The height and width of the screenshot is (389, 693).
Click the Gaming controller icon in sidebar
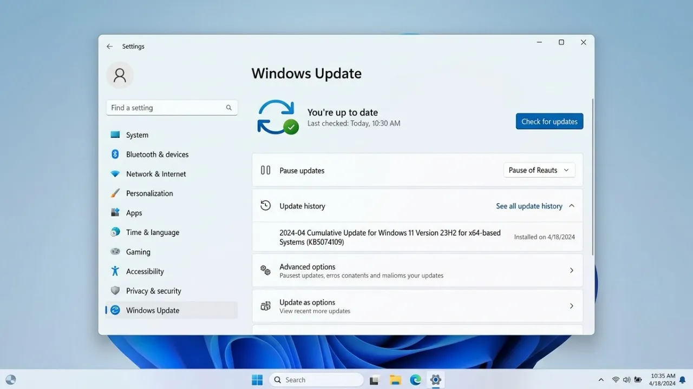[x=115, y=252]
